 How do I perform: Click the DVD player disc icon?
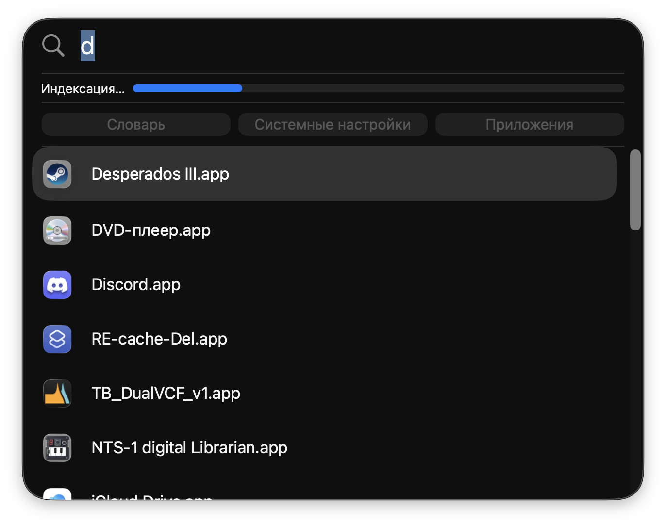57,230
